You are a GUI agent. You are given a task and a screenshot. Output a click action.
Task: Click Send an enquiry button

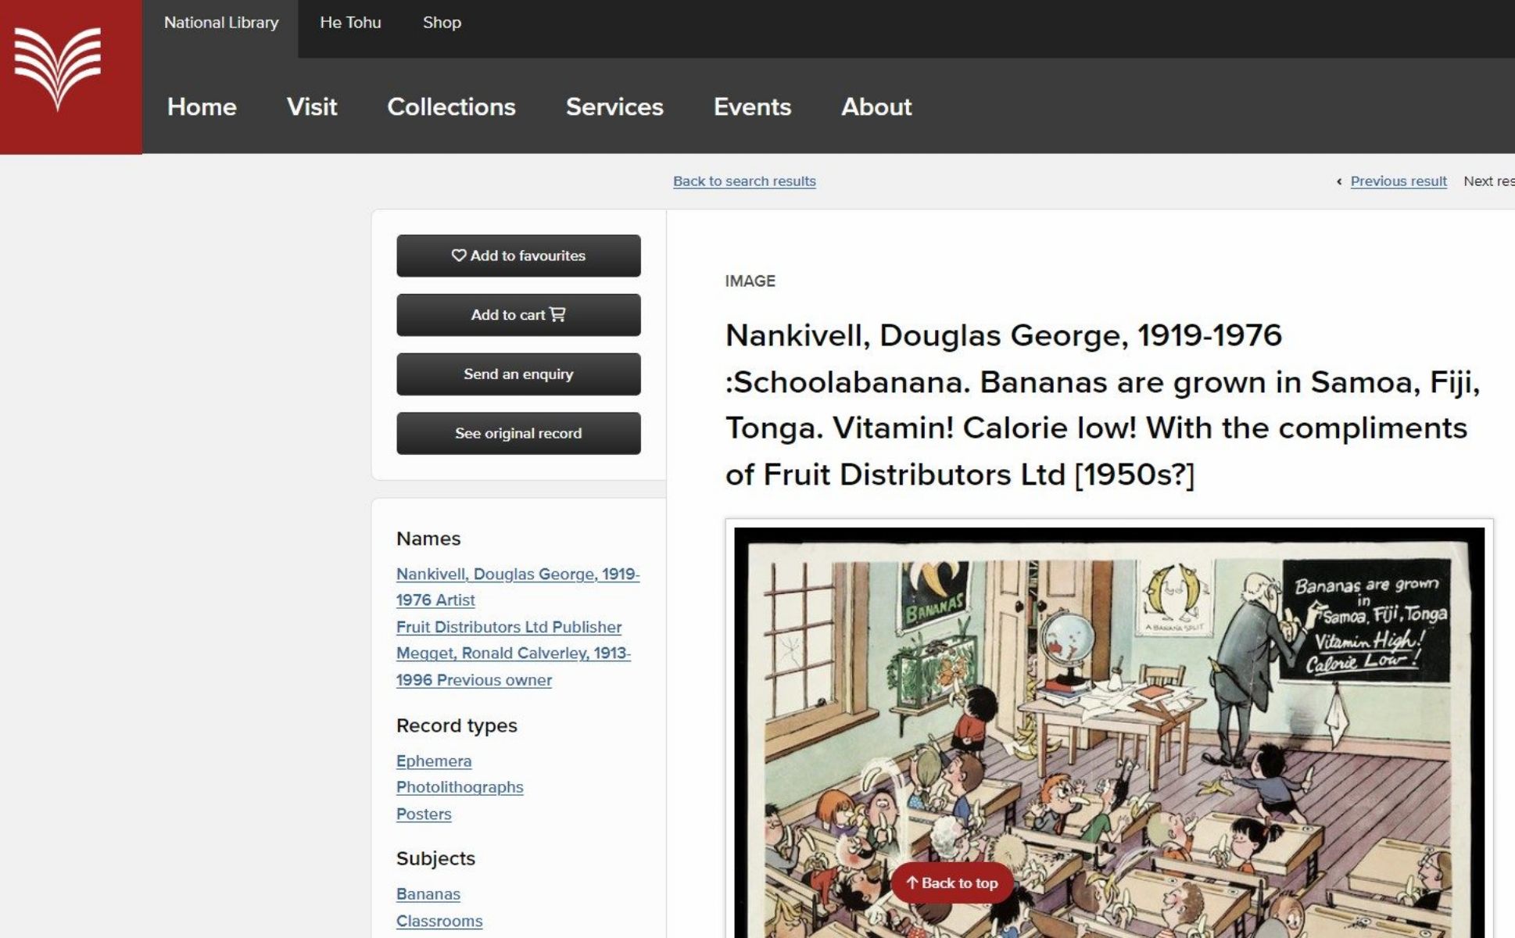tap(518, 374)
